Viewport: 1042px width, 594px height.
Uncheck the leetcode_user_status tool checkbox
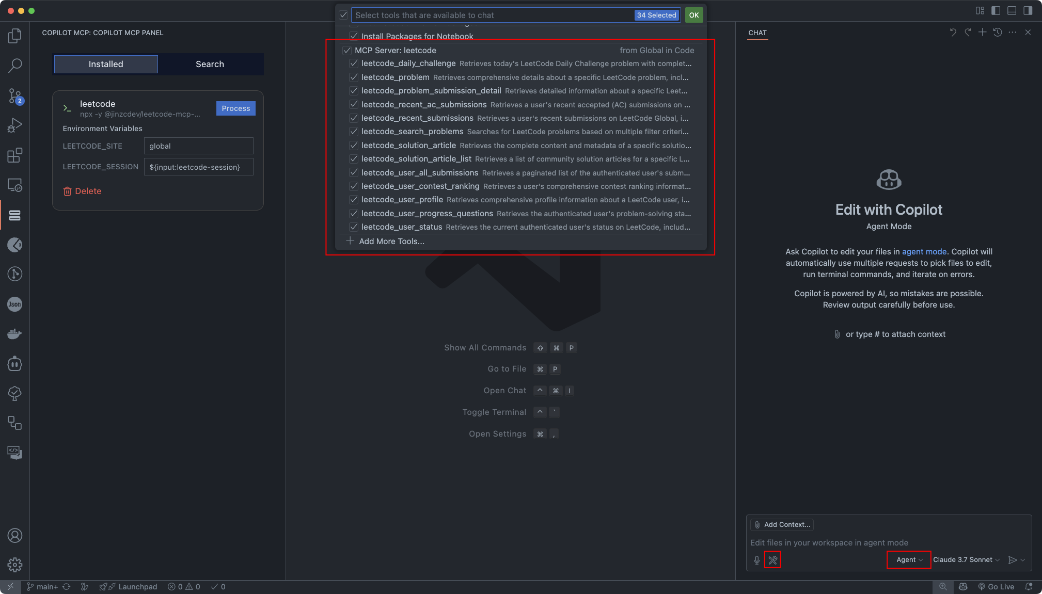pos(354,227)
